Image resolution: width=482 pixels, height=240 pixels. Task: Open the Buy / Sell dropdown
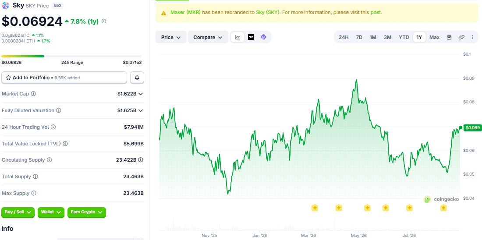click(x=18, y=212)
